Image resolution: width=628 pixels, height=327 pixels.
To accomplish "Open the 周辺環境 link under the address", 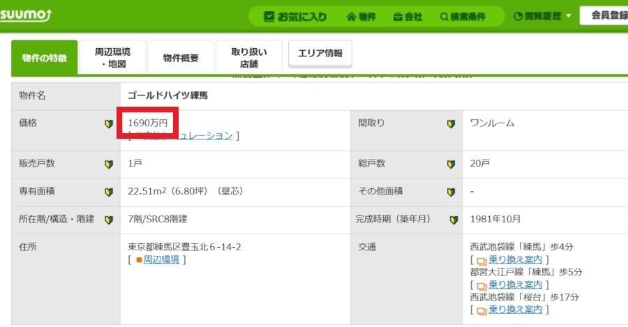I will (160, 260).
